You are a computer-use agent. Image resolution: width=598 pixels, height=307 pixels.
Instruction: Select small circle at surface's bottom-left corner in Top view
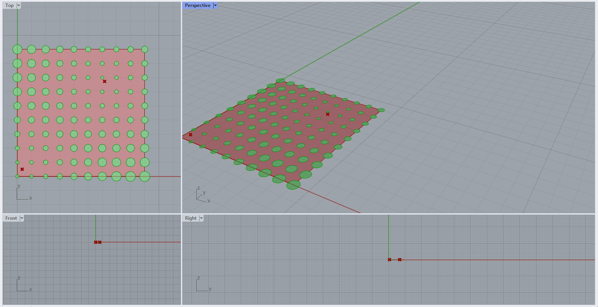pos(17,176)
